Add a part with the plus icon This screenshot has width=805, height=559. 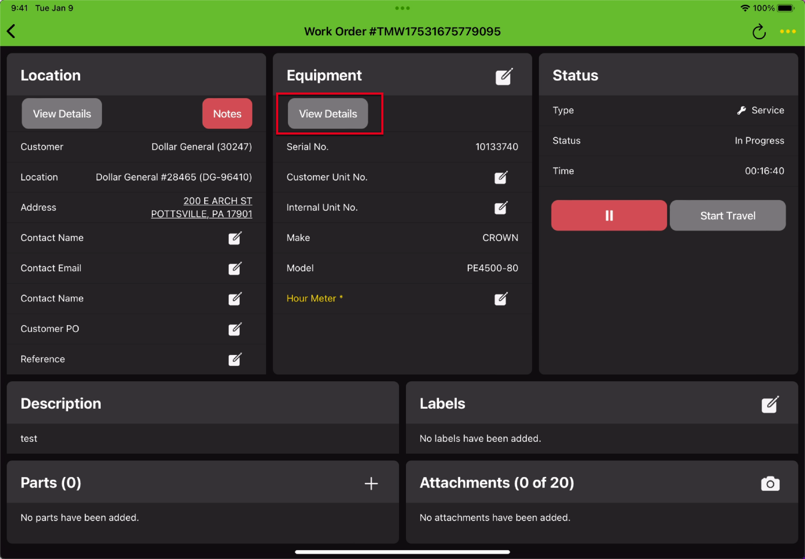pos(371,483)
